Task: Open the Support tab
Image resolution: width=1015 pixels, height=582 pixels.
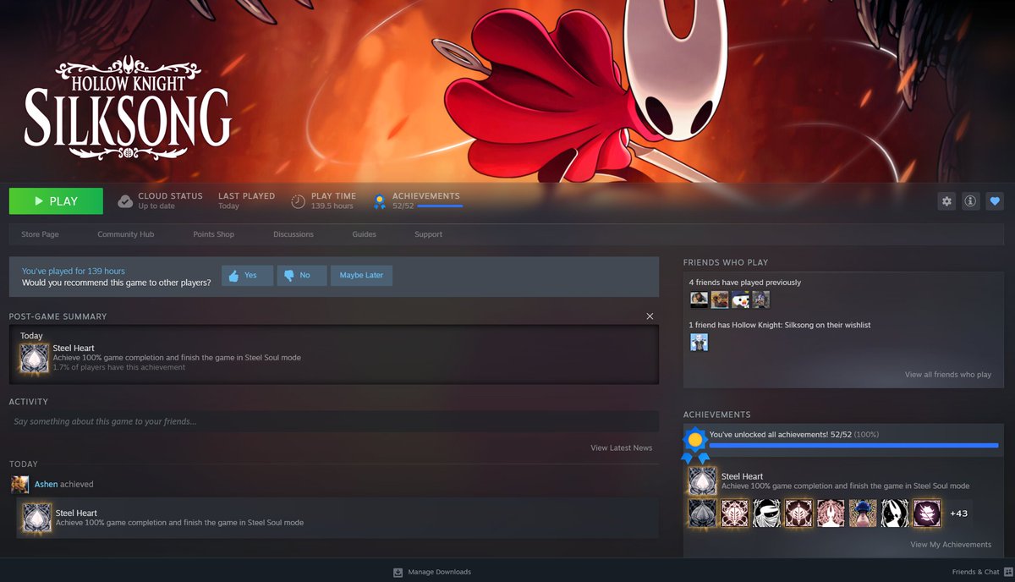Action: point(428,234)
